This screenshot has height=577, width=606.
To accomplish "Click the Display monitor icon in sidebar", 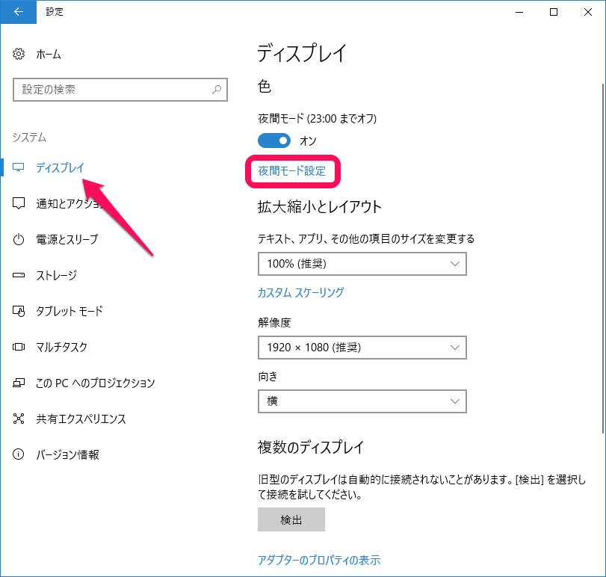I will point(18,167).
